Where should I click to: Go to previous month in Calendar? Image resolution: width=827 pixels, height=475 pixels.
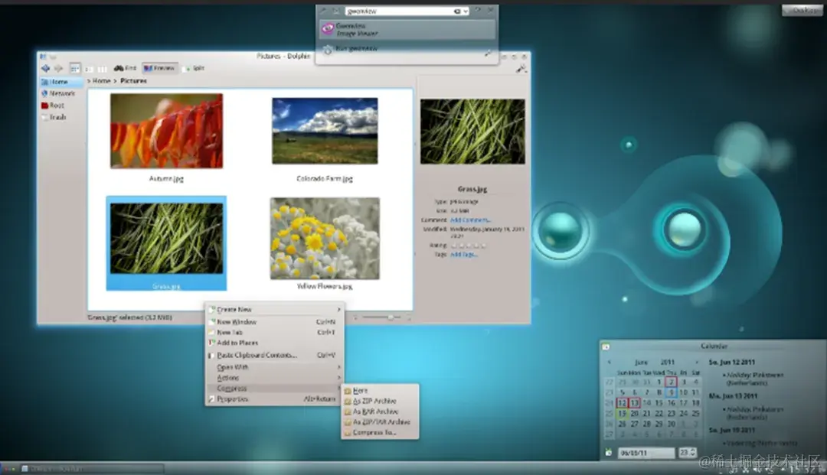point(610,363)
